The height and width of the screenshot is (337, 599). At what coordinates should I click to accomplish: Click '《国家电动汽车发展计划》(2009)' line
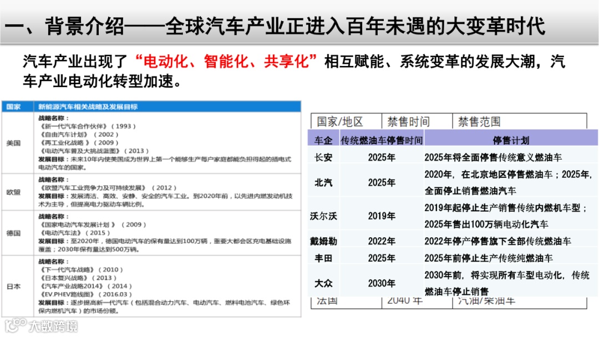pos(93,225)
